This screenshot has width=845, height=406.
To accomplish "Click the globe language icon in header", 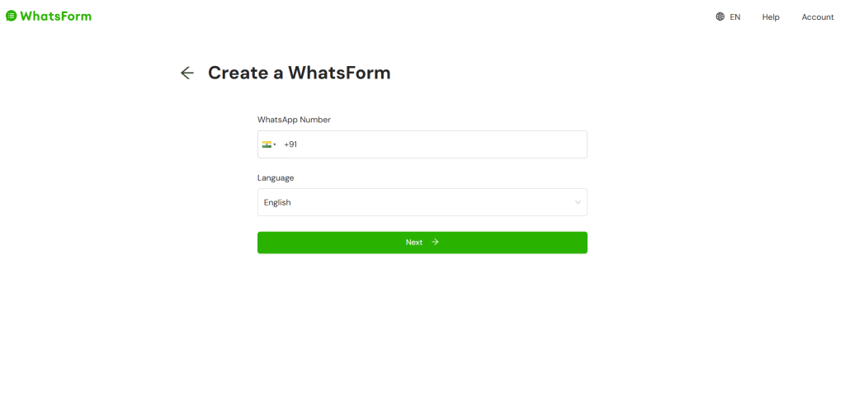I will click(720, 17).
